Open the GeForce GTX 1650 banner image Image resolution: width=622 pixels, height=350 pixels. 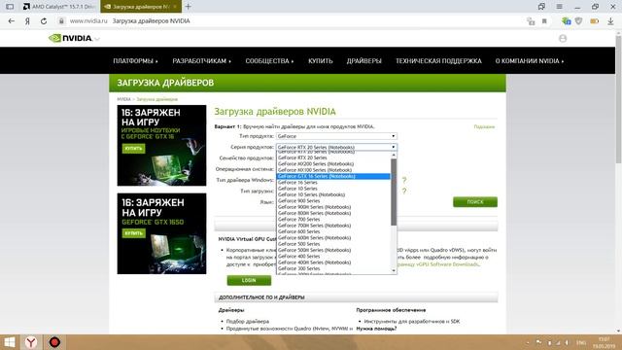tap(161, 233)
